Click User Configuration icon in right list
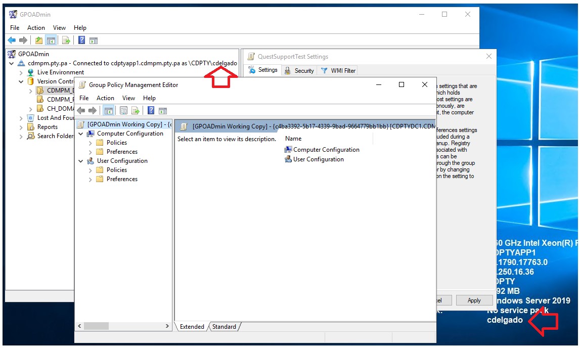579x348 pixels. click(x=288, y=159)
